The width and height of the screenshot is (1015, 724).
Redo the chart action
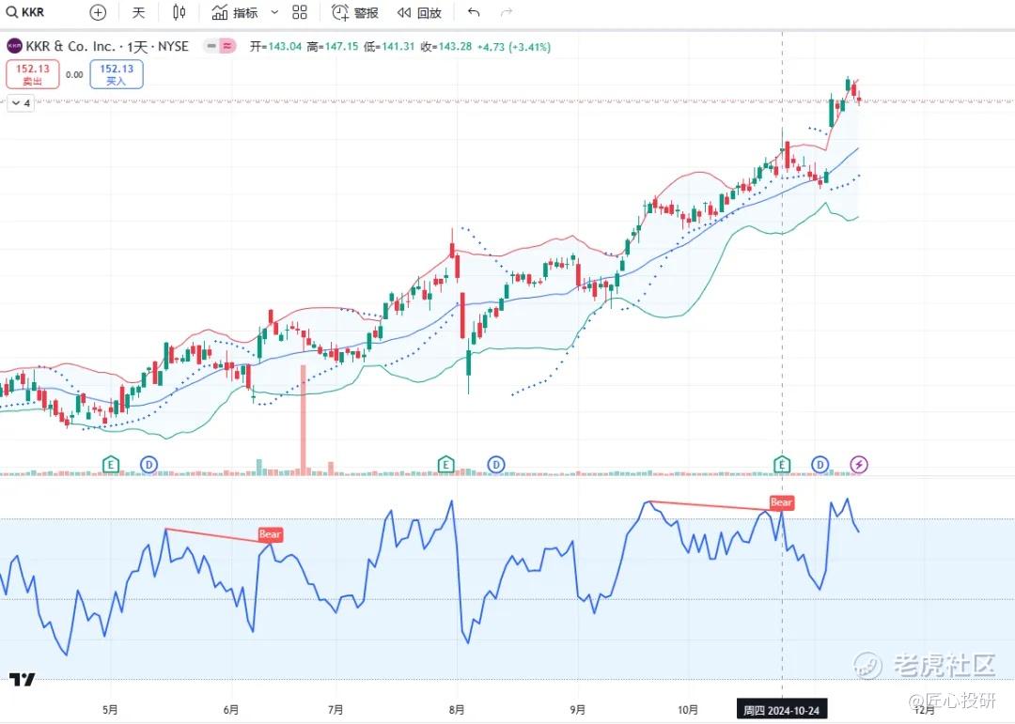[x=507, y=12]
